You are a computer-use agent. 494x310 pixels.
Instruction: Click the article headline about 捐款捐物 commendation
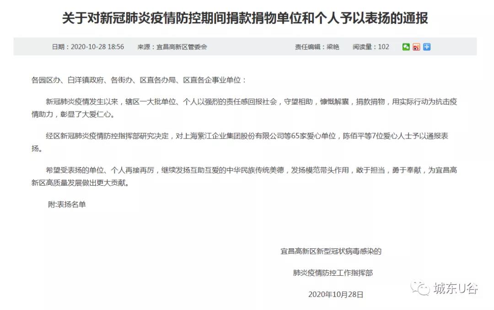point(245,18)
